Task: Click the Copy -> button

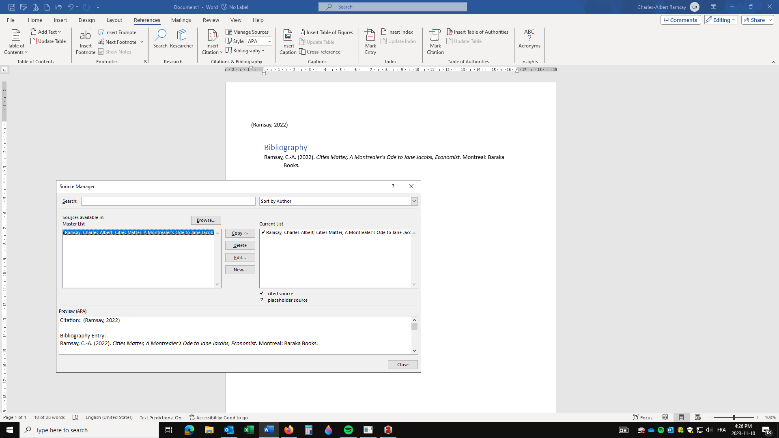Action: (x=240, y=233)
